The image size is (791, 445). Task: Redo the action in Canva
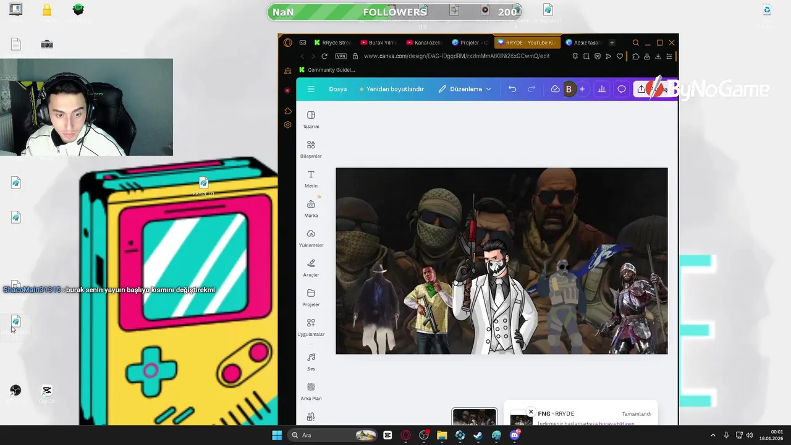pyautogui.click(x=531, y=89)
